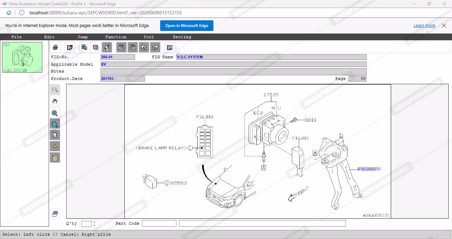This screenshot has width=452, height=239.
Task: Click the Internet Explorer mode icon in address bar
Action: tap(9, 13)
